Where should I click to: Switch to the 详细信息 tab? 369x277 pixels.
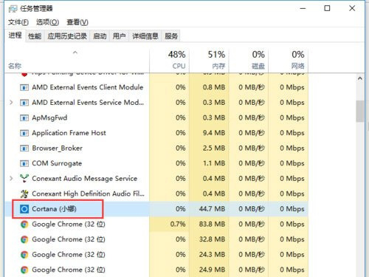coord(145,36)
